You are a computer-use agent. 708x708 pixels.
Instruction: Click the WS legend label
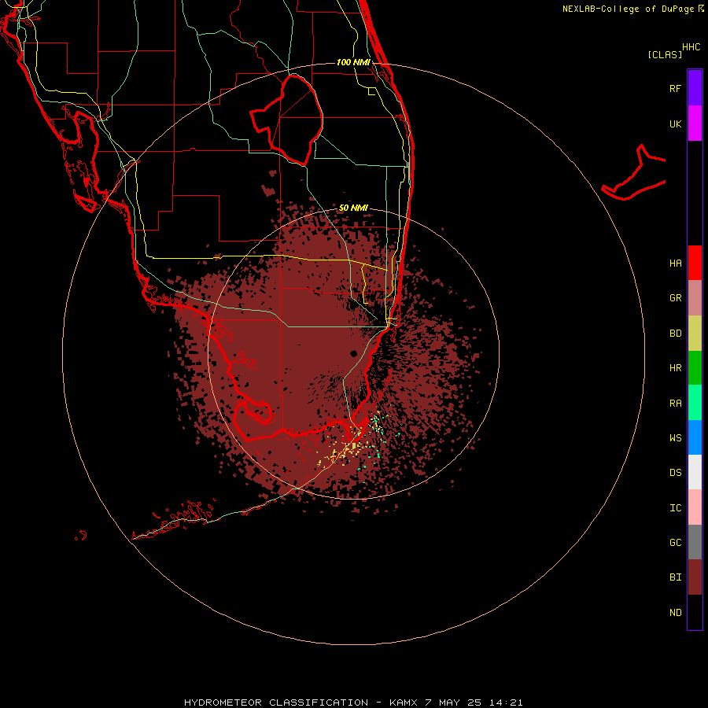[675, 437]
